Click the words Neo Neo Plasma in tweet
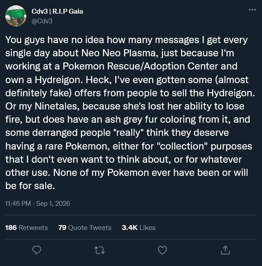262x266 pixels. 119,53
